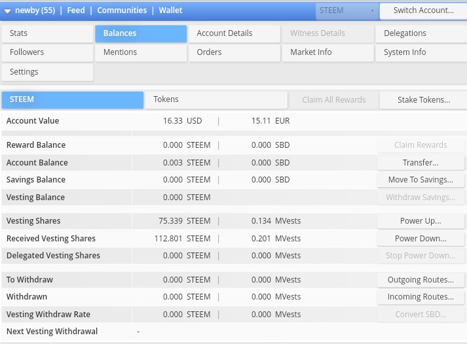
Task: Click the Vesting Balance label
Action: coord(36,198)
